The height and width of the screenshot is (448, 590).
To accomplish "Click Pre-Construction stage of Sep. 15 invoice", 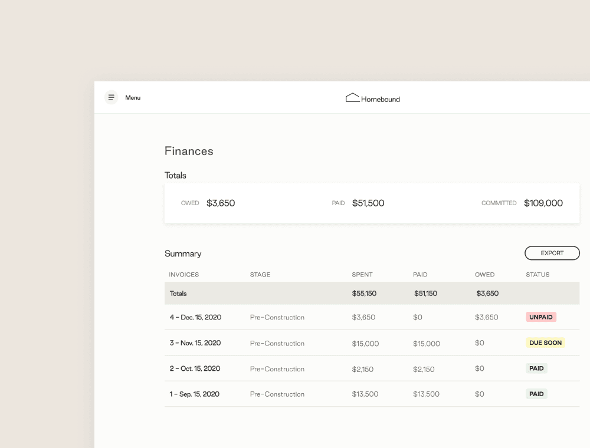I will (277, 394).
